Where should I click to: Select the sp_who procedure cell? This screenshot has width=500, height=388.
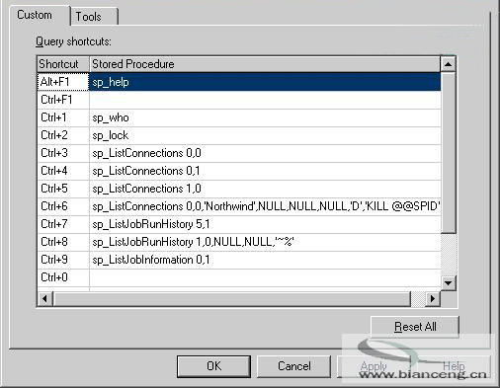[x=265, y=117]
